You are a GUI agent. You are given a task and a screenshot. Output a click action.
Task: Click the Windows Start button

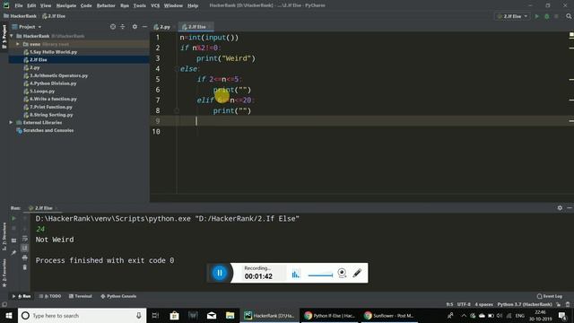pos(9,315)
